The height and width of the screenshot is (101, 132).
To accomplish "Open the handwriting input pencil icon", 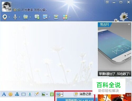I will (36, 94).
